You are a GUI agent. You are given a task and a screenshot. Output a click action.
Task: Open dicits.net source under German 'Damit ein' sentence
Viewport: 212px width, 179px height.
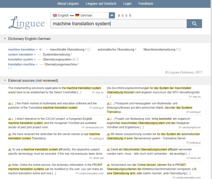coord(194,158)
